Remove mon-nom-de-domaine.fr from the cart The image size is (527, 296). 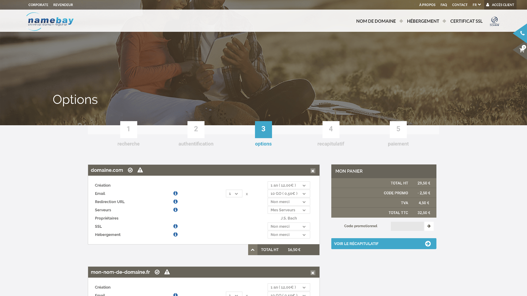313,273
